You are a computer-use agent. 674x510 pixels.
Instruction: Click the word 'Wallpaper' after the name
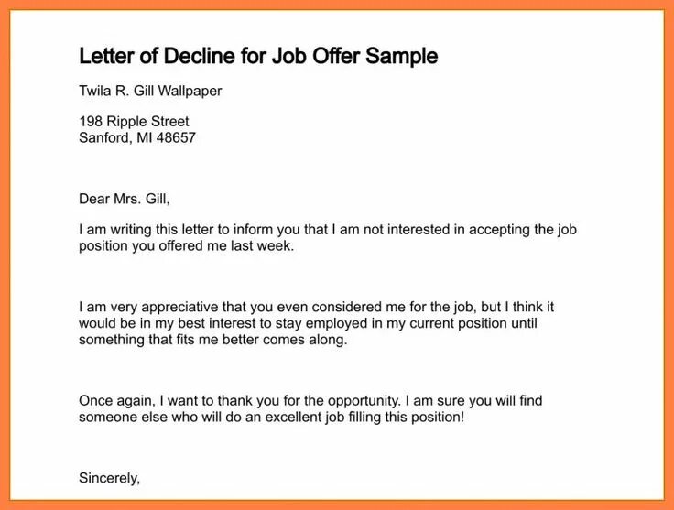pos(188,92)
